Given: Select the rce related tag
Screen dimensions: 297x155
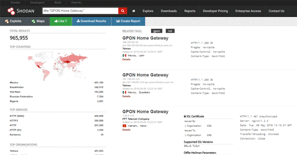Looking at the screenshot, I should click(x=170, y=31).
